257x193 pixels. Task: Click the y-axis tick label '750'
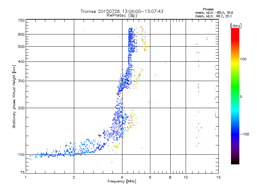pyautogui.click(x=22, y=21)
